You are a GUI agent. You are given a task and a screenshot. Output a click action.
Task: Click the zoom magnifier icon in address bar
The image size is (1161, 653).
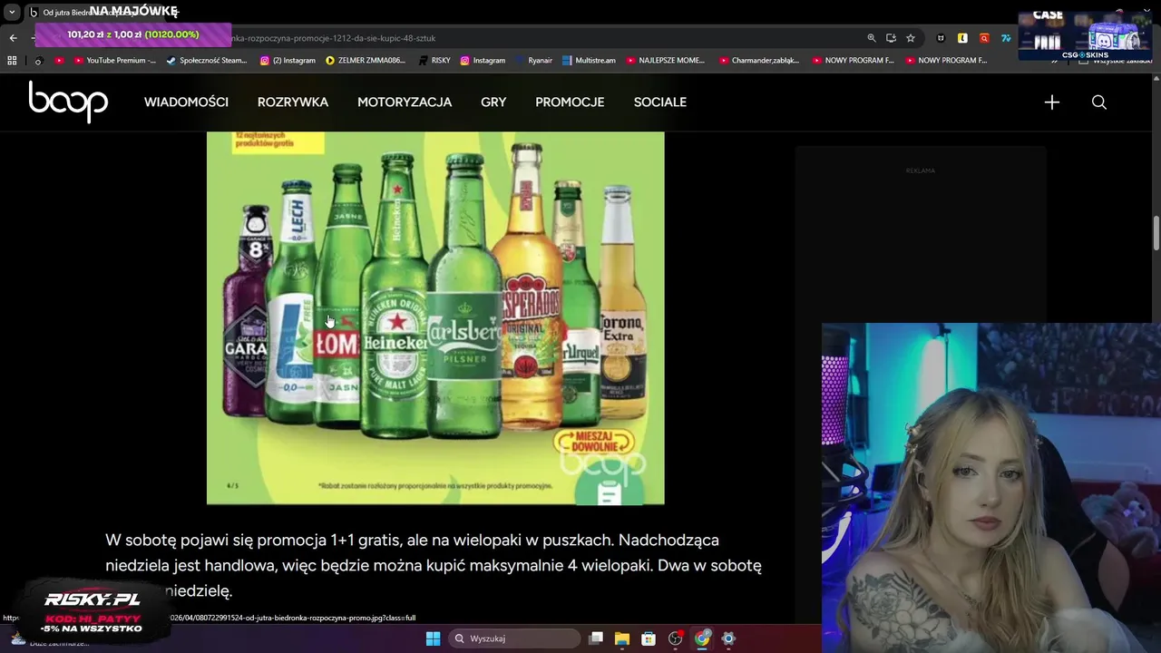(872, 38)
